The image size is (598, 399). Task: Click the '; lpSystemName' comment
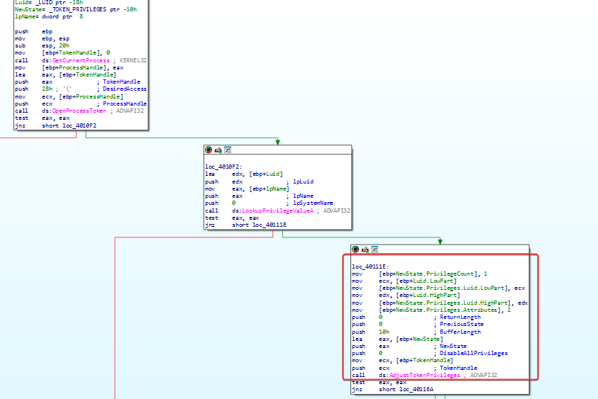click(310, 203)
